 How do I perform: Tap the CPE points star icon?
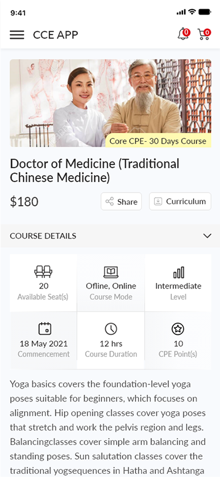[178, 329]
